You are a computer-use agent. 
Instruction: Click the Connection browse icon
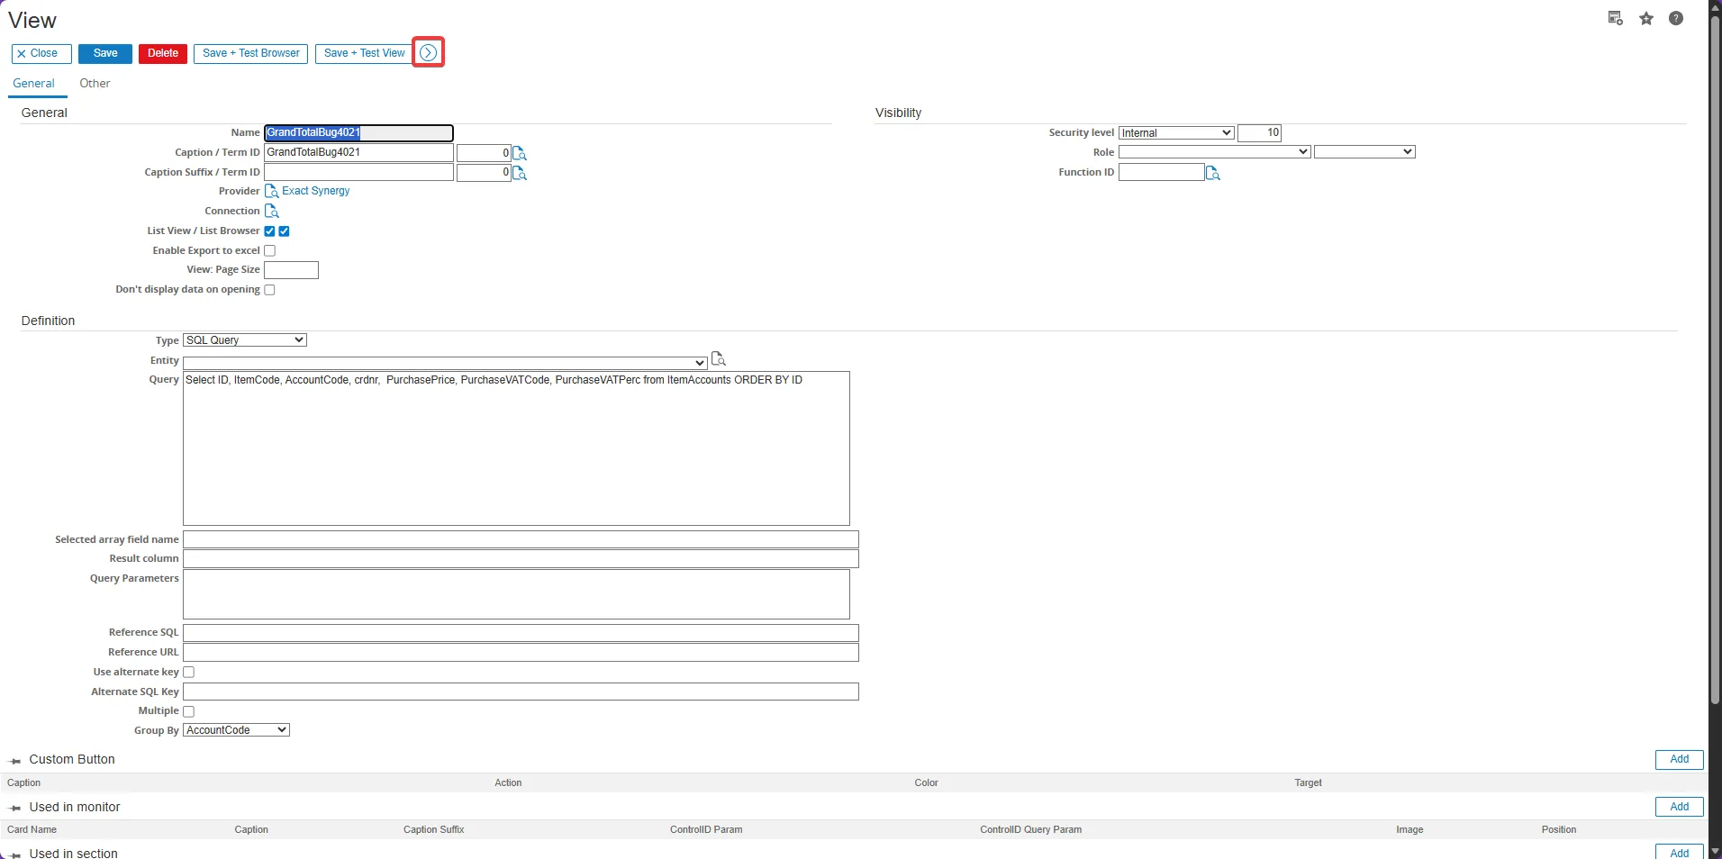click(x=271, y=211)
